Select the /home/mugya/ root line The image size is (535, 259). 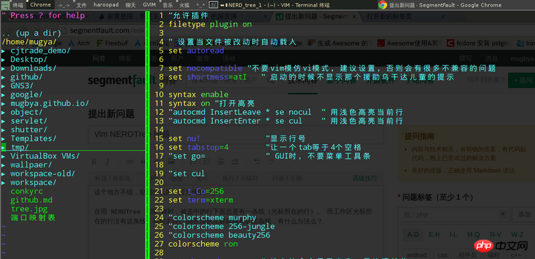click(29, 42)
